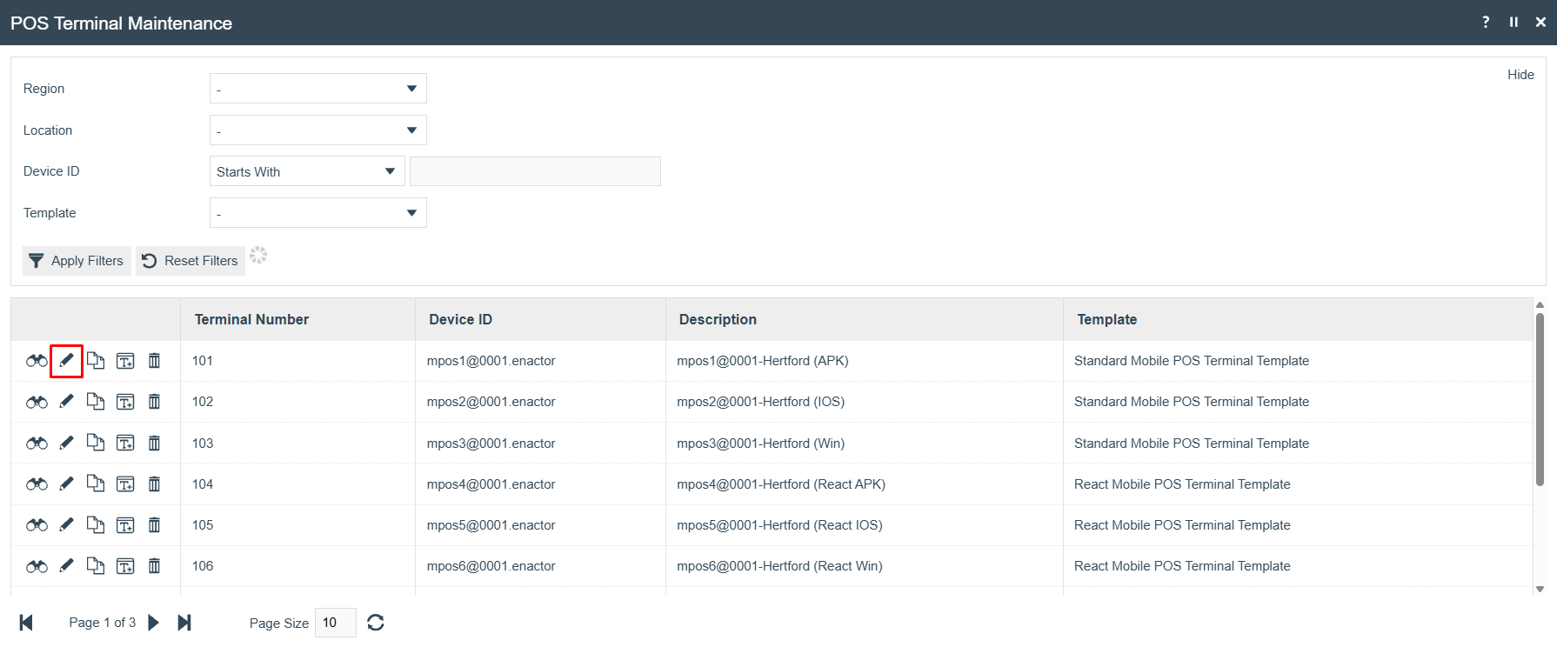Screen dimensions: 1557x647
Task: Open help with question mark icon
Action: click(1486, 22)
